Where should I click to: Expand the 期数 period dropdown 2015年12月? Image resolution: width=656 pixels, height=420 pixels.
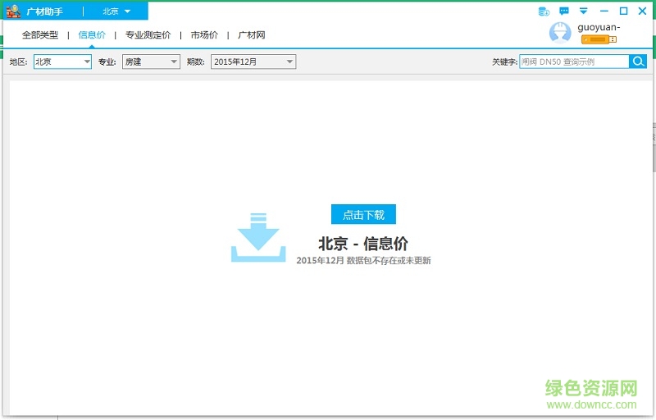coord(253,62)
